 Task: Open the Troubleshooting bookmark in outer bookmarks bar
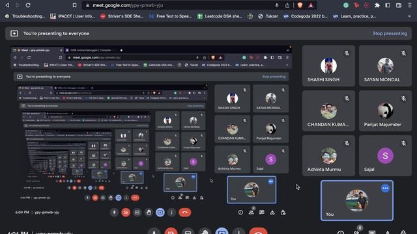click(25, 16)
